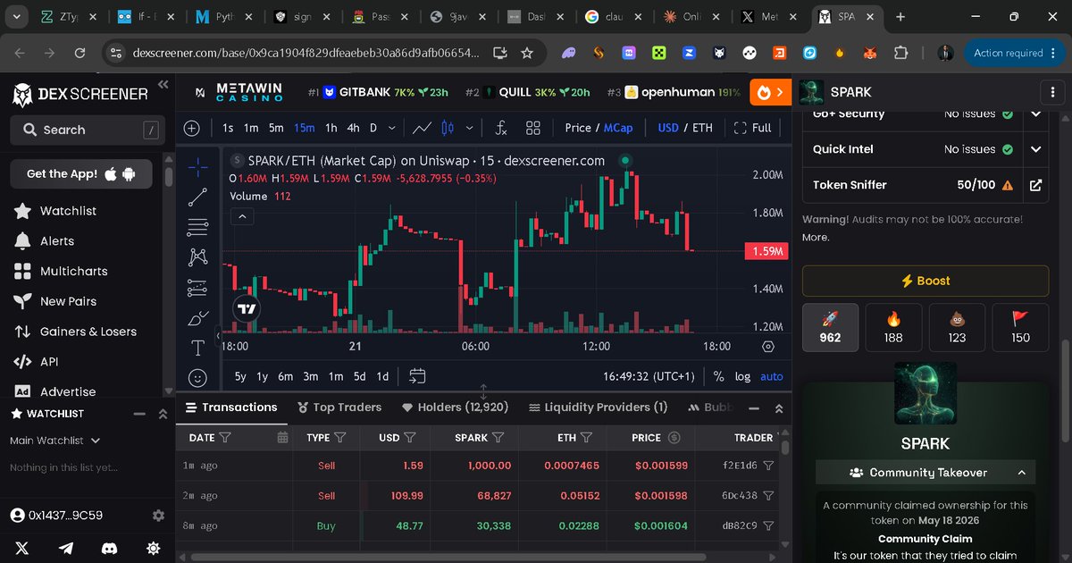Open chart settings gear on price axis
Screen dimensions: 1072x563
click(x=768, y=347)
